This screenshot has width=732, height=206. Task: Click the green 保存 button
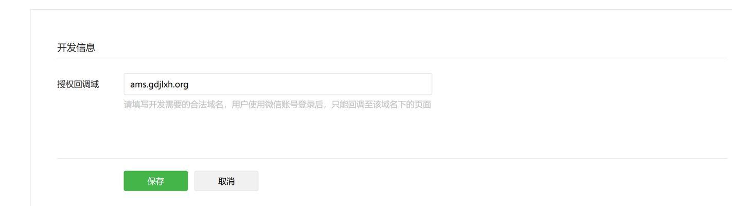click(155, 181)
